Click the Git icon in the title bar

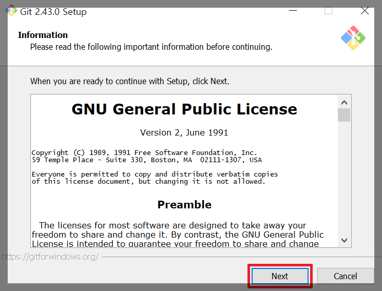tap(11, 10)
